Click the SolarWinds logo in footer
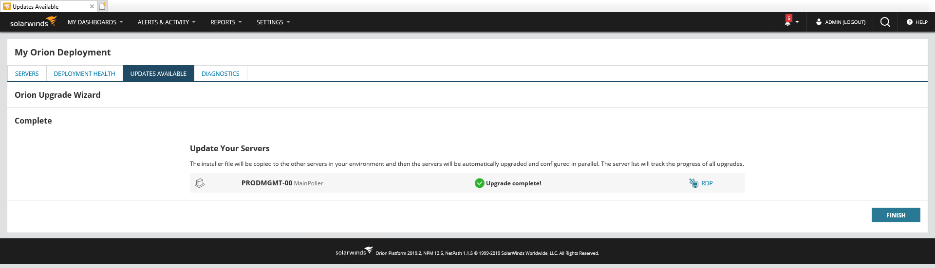The image size is (935, 268). coord(354,251)
